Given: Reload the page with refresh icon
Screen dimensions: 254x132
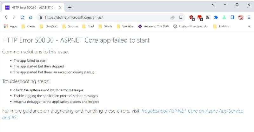Looking at the screenshot, I should [22, 17].
